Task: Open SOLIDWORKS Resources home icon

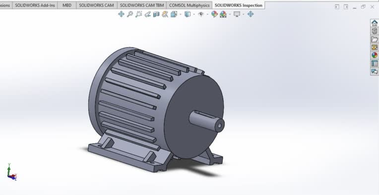Action: pyautogui.click(x=375, y=23)
